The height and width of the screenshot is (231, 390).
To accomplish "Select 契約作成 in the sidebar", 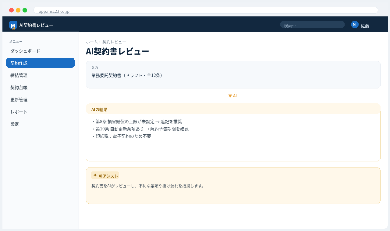I will (x=40, y=63).
